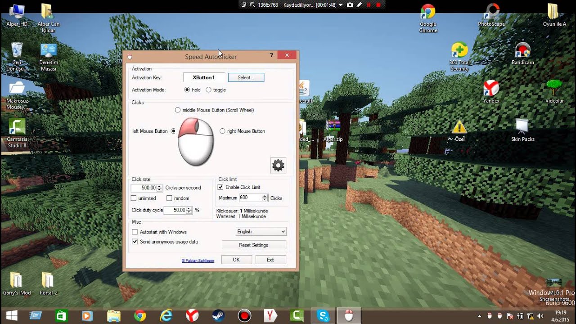The image size is (576, 324).
Task: Open Bandicam desktop shortcut
Action: (x=522, y=54)
